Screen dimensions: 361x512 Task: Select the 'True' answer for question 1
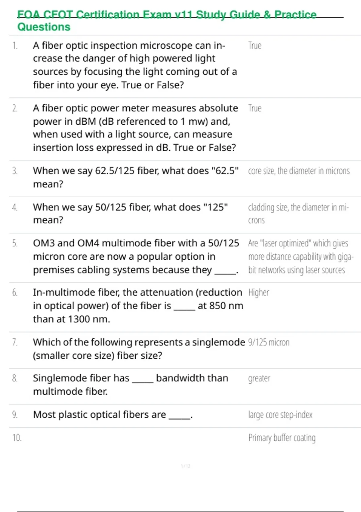point(255,46)
